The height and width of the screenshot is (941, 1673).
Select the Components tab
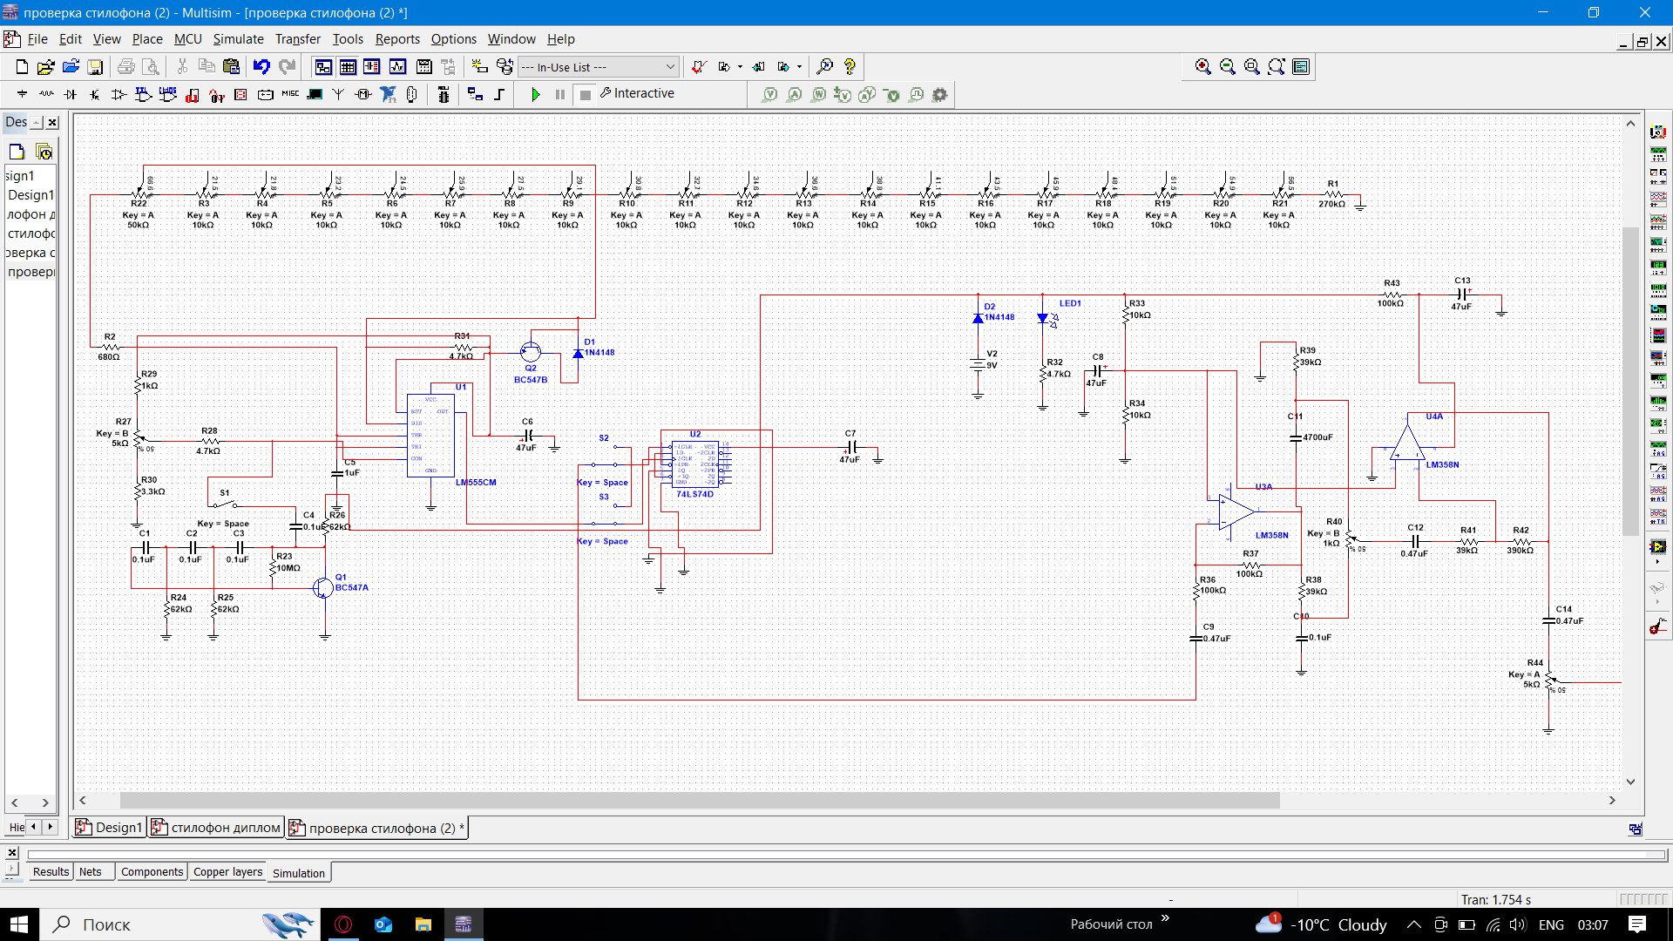[152, 872]
